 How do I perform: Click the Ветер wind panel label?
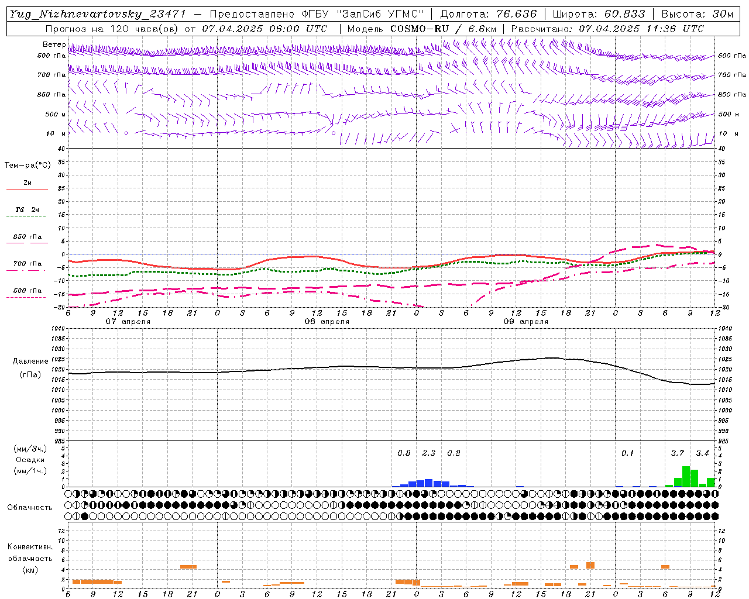(54, 44)
